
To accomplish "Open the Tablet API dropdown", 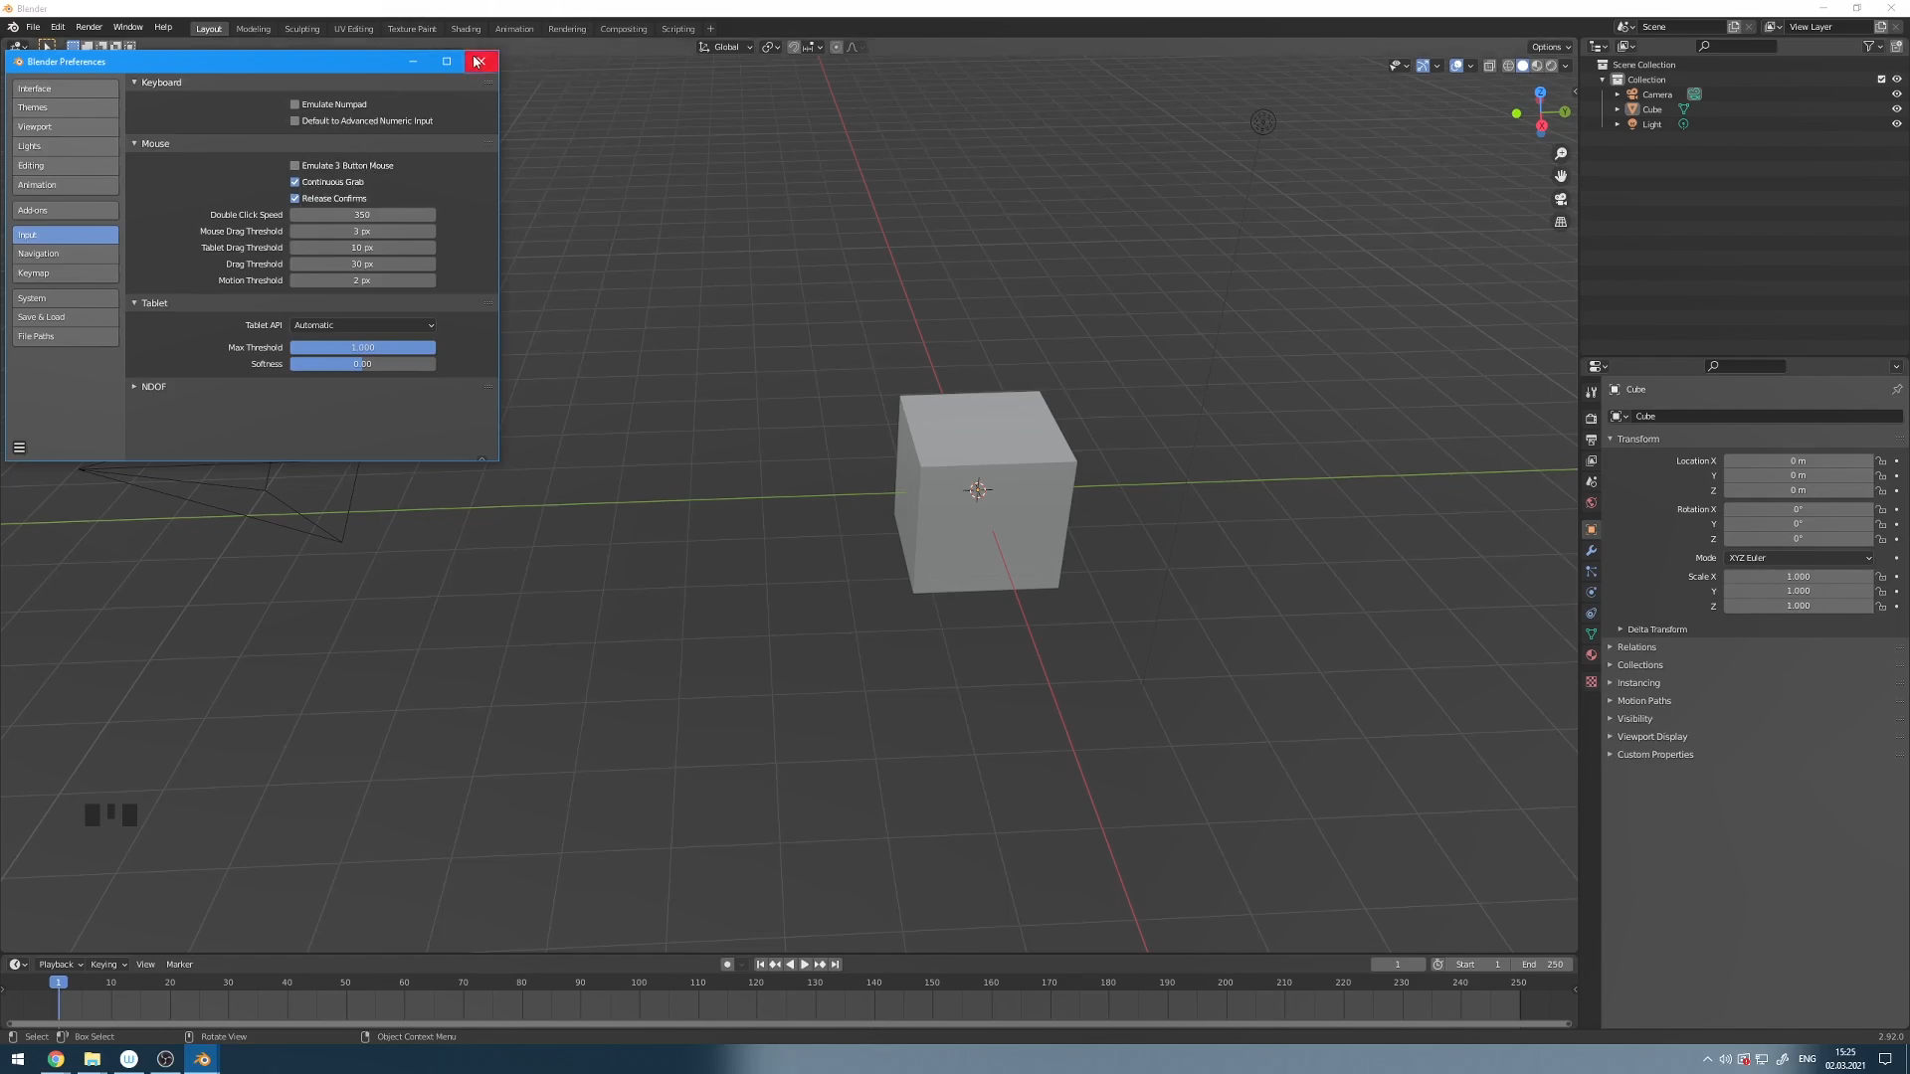I will 363,325.
